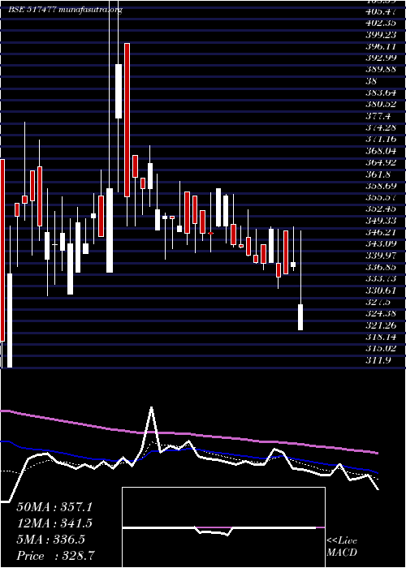Click the 371.16 price axis label
The height and width of the screenshot is (568, 406).
381,140
